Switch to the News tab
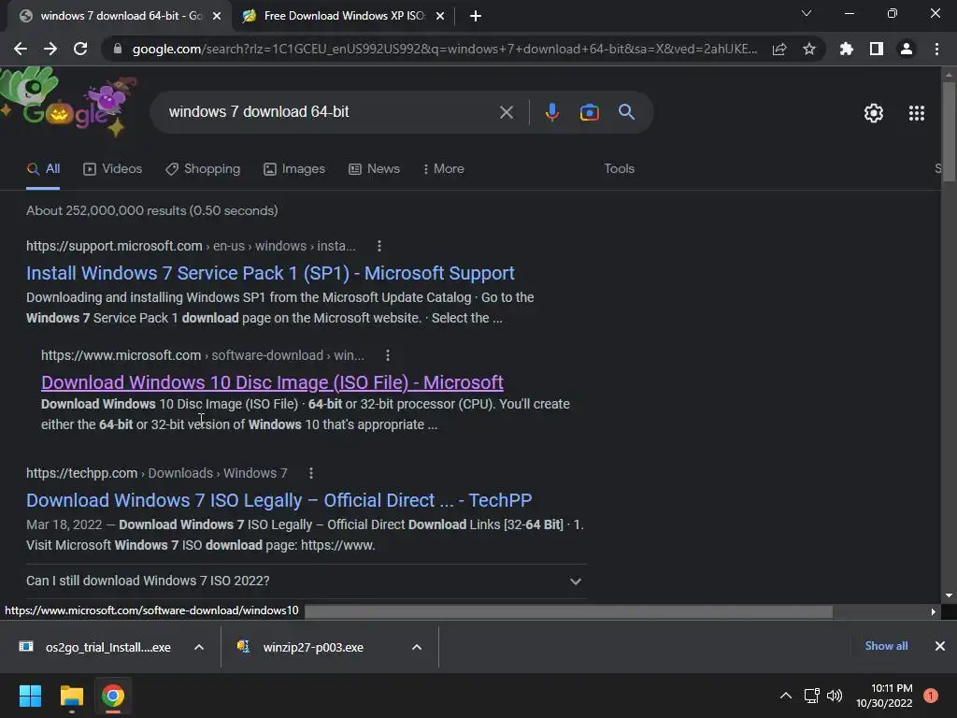The image size is (957, 718). [x=374, y=169]
